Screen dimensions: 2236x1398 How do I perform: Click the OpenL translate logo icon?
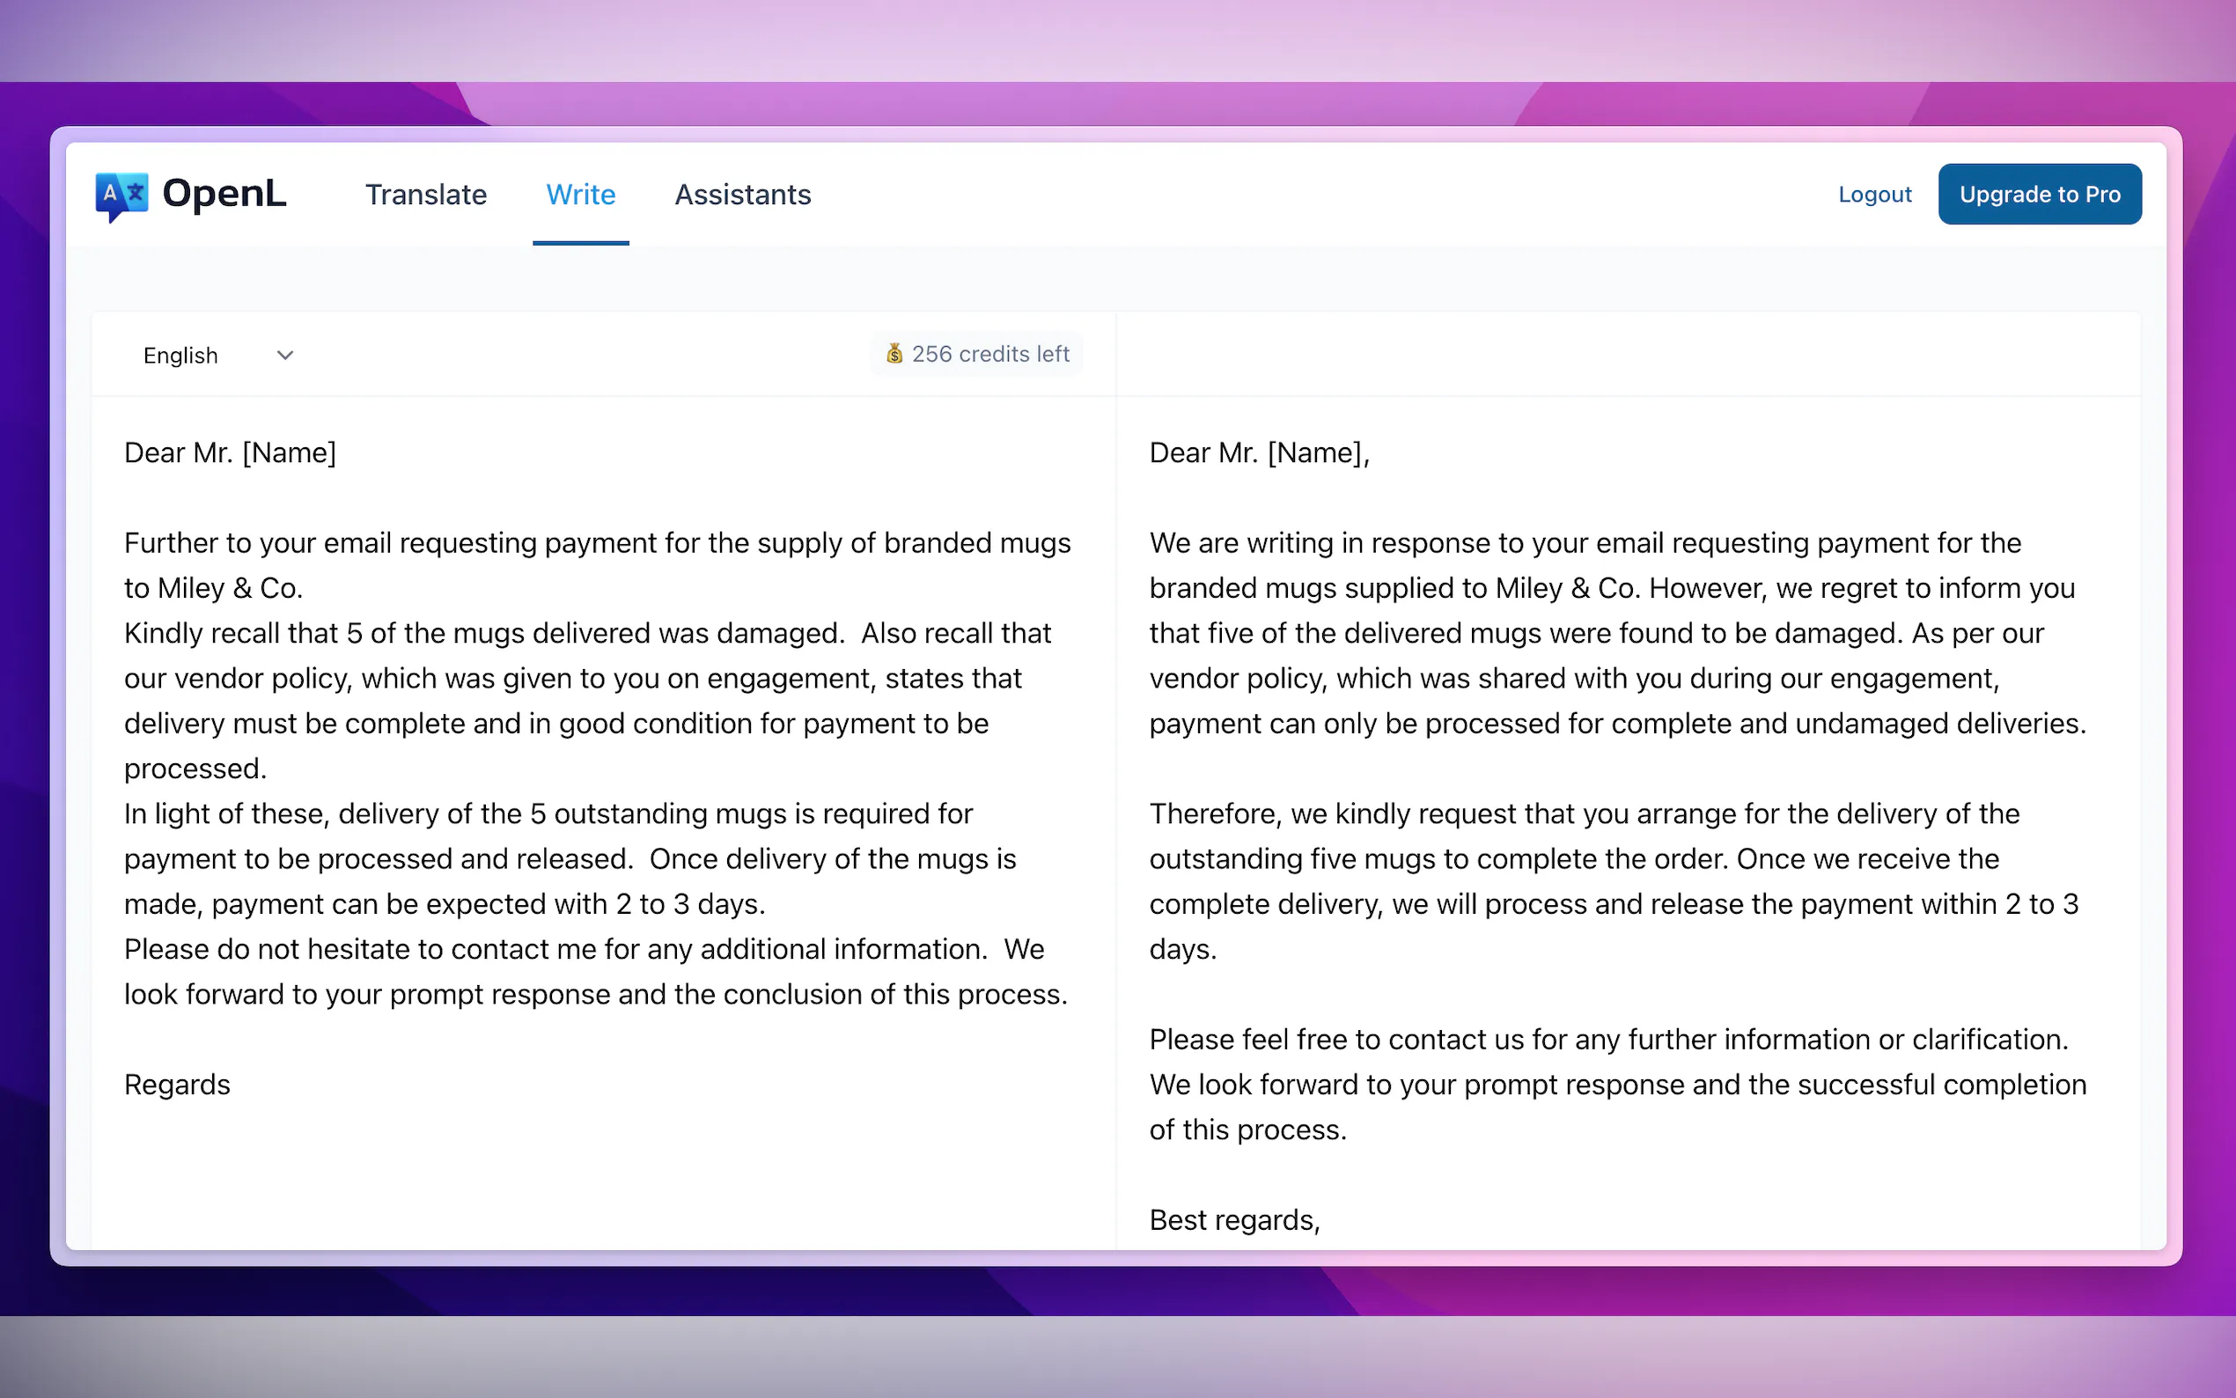pos(121,195)
